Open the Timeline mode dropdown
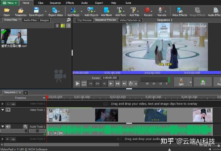Image resolution: width=221 pixels, height=151 pixels. click(44, 98)
